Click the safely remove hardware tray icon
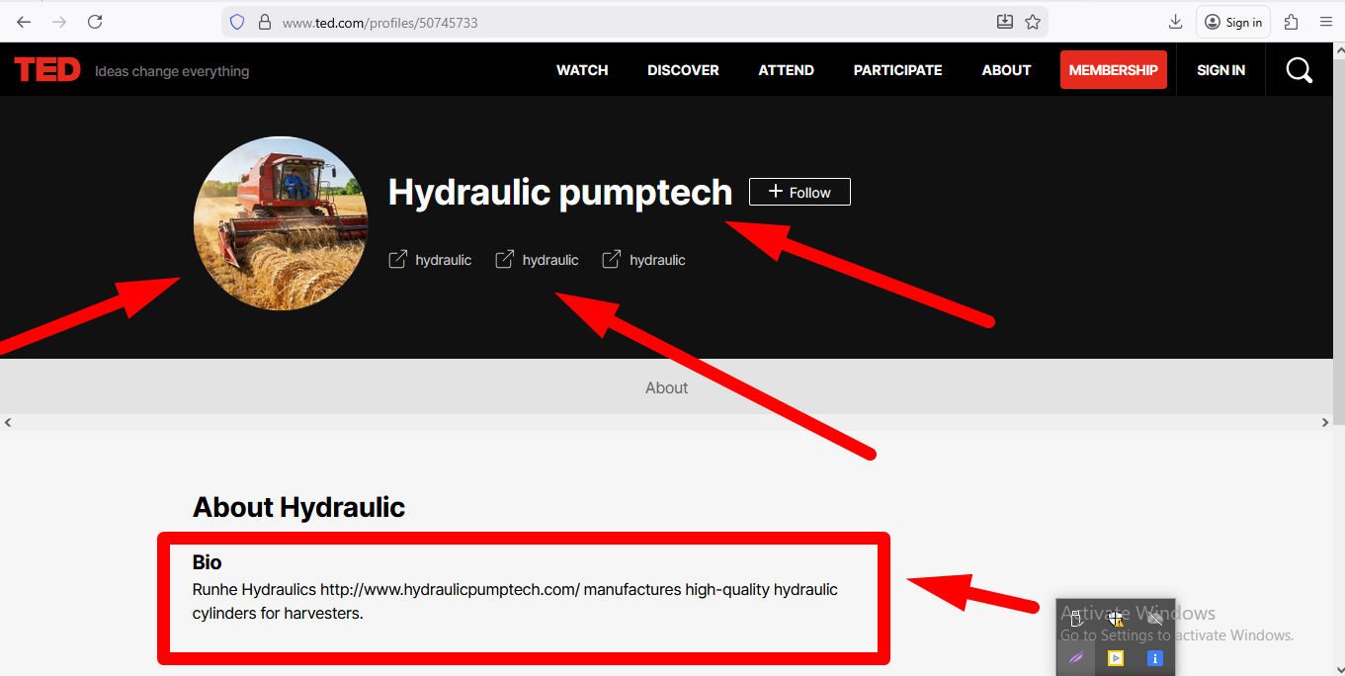This screenshot has width=1345, height=676. (1076, 619)
